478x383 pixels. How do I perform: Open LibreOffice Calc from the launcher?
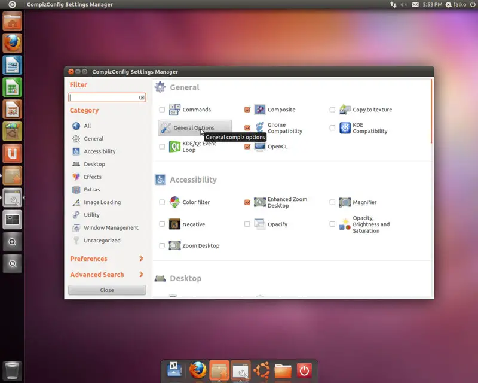point(12,87)
